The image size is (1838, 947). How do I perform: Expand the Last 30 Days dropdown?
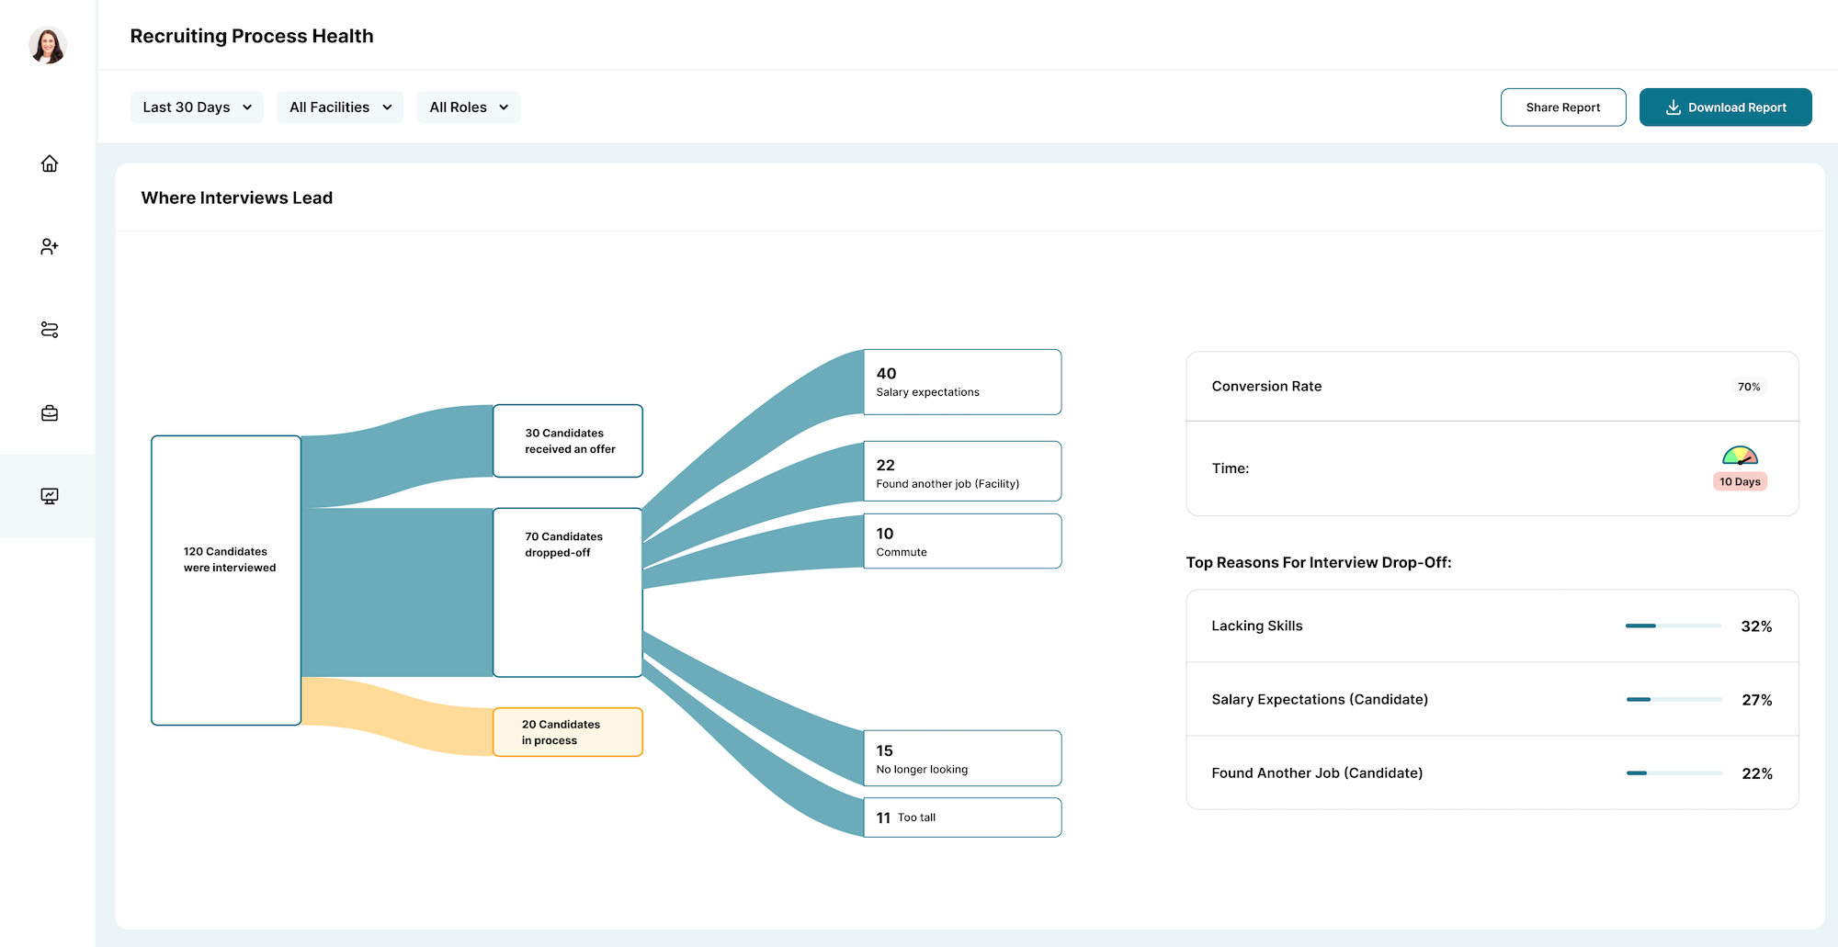tap(197, 107)
